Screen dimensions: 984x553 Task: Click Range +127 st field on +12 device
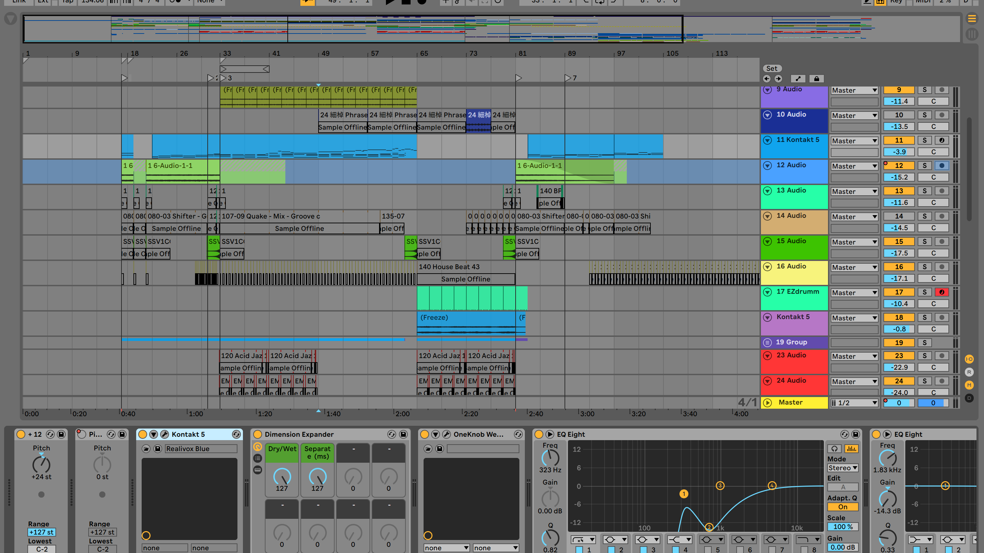pyautogui.click(x=42, y=532)
